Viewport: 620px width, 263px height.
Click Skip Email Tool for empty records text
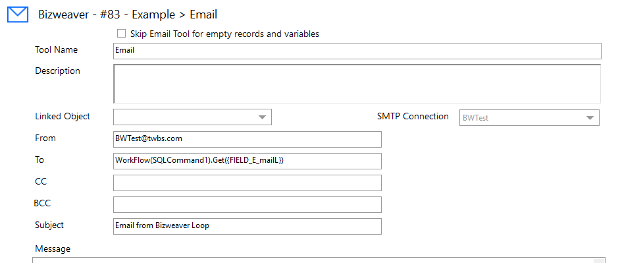(x=224, y=34)
